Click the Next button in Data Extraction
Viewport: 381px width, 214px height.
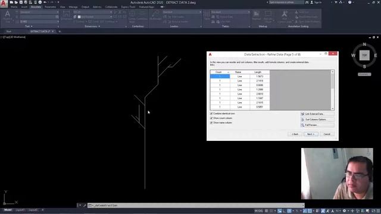point(311,134)
